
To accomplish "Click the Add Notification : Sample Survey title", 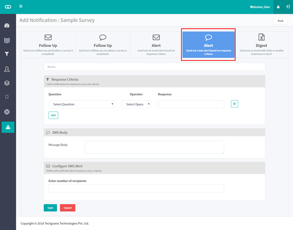I will click(57, 20).
